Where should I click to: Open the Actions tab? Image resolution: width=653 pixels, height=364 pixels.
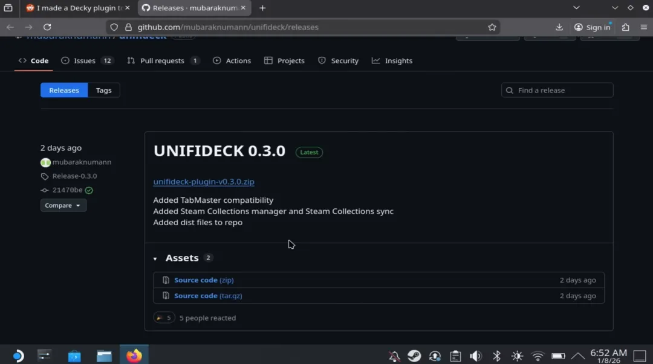coord(232,61)
